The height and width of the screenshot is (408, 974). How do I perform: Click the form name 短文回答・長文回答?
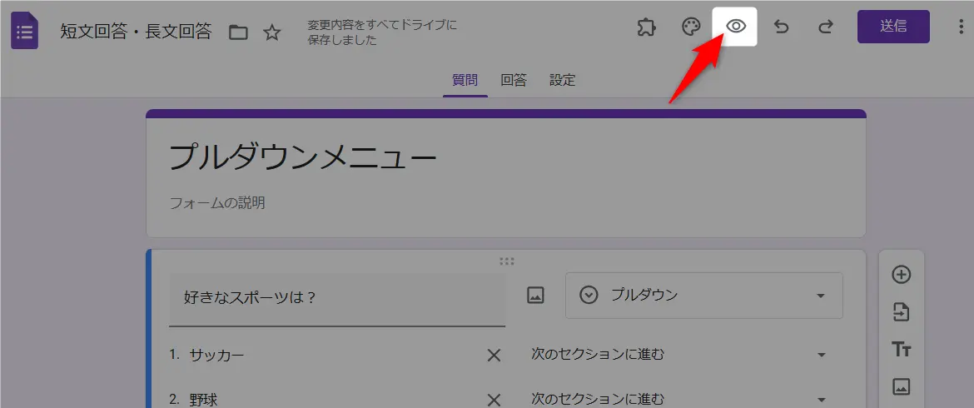(136, 32)
